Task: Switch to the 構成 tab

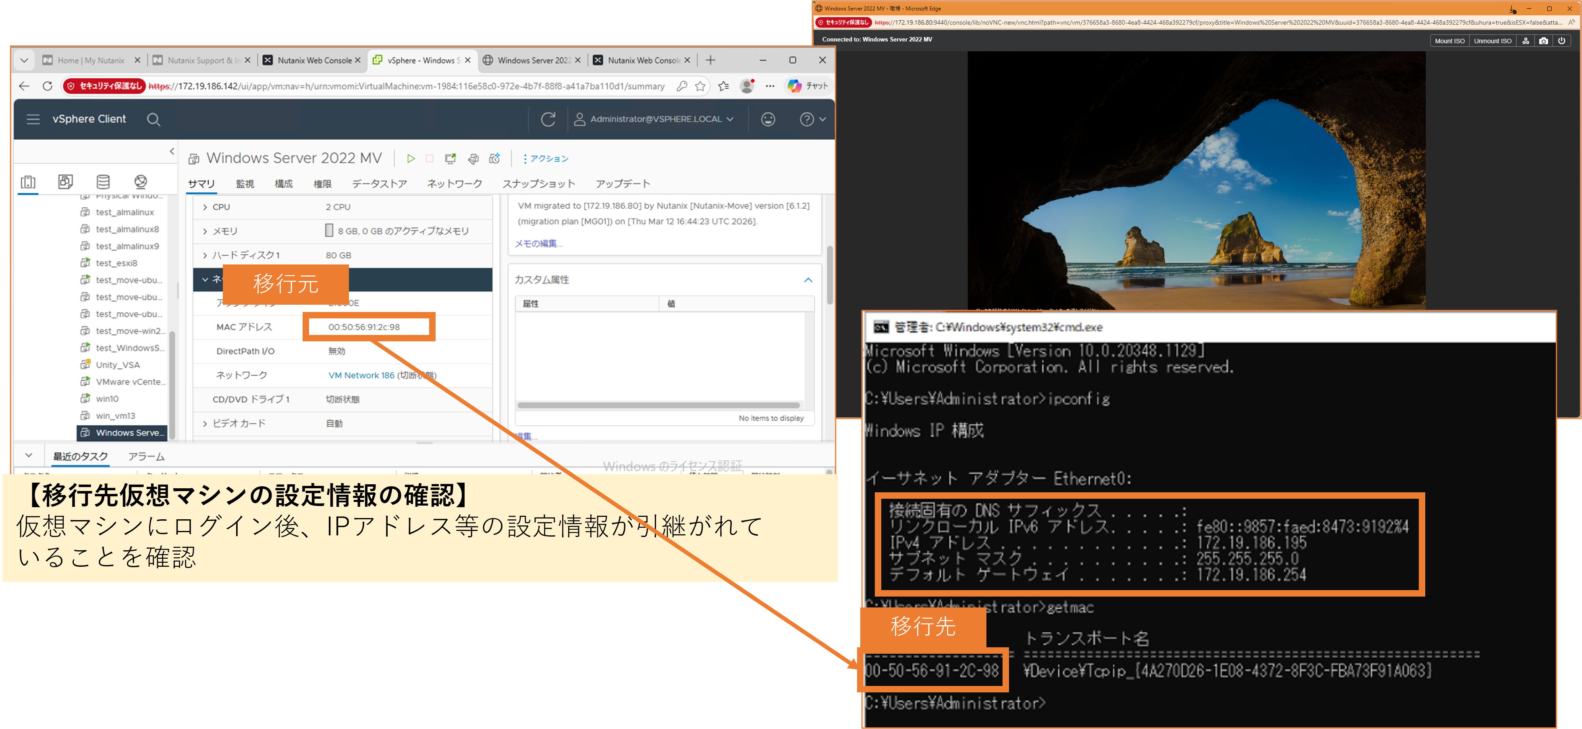Action: point(284,184)
